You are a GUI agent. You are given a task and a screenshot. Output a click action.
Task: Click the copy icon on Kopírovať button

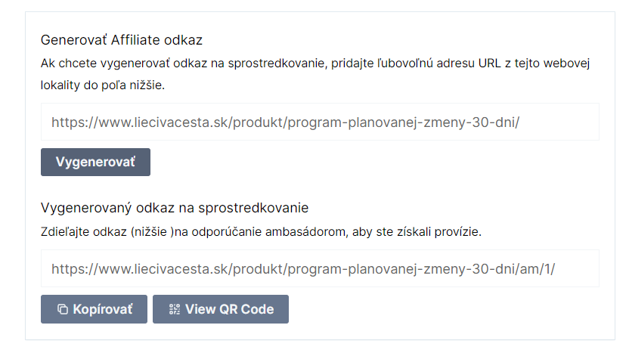coord(63,309)
